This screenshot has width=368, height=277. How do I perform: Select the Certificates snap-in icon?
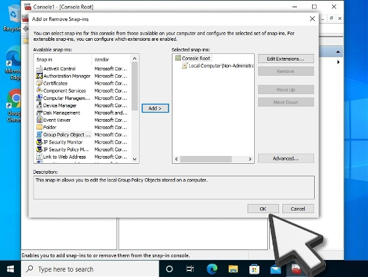pyautogui.click(x=39, y=84)
